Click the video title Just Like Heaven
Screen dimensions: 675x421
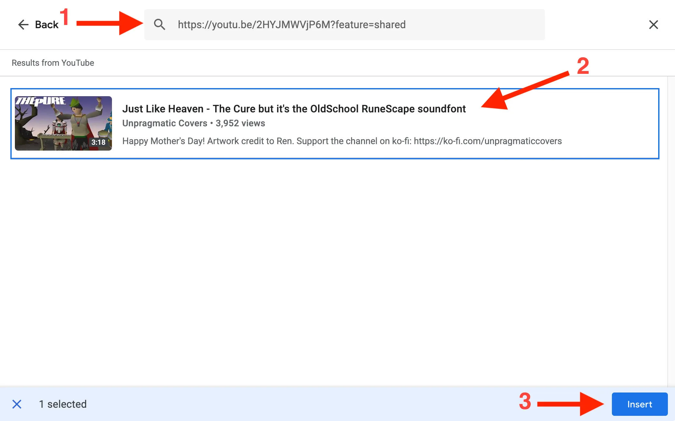(294, 109)
